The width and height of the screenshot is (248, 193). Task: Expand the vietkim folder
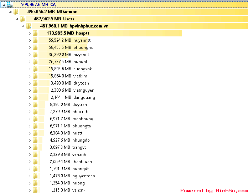click(x=30, y=76)
